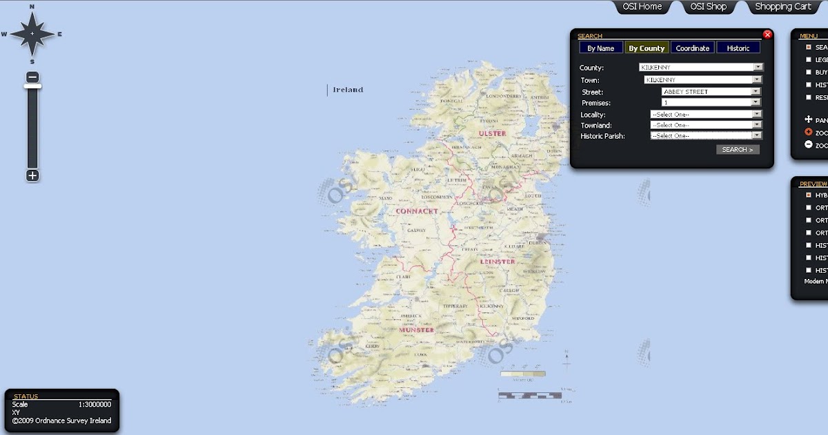
Task: Select the white zoom-out minus tool
Action: (x=809, y=145)
